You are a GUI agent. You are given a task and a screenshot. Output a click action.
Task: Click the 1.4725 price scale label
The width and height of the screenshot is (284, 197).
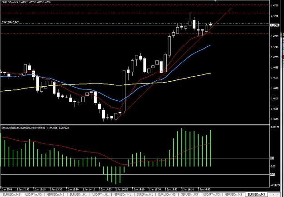[x=274, y=37]
